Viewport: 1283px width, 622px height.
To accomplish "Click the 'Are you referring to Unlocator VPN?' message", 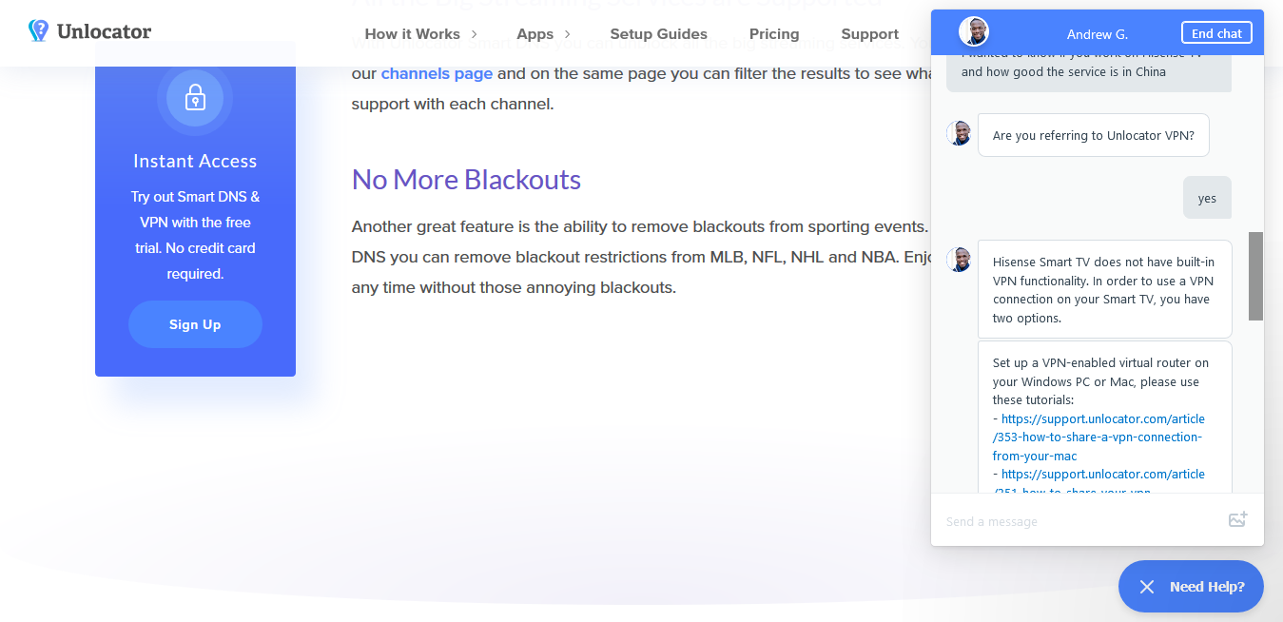I will (x=1093, y=136).
